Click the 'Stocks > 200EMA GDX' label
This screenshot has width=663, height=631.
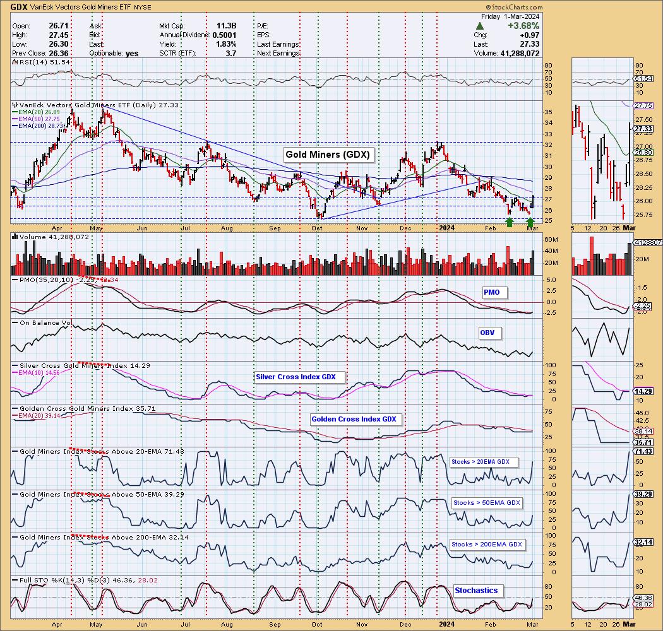pyautogui.click(x=487, y=544)
